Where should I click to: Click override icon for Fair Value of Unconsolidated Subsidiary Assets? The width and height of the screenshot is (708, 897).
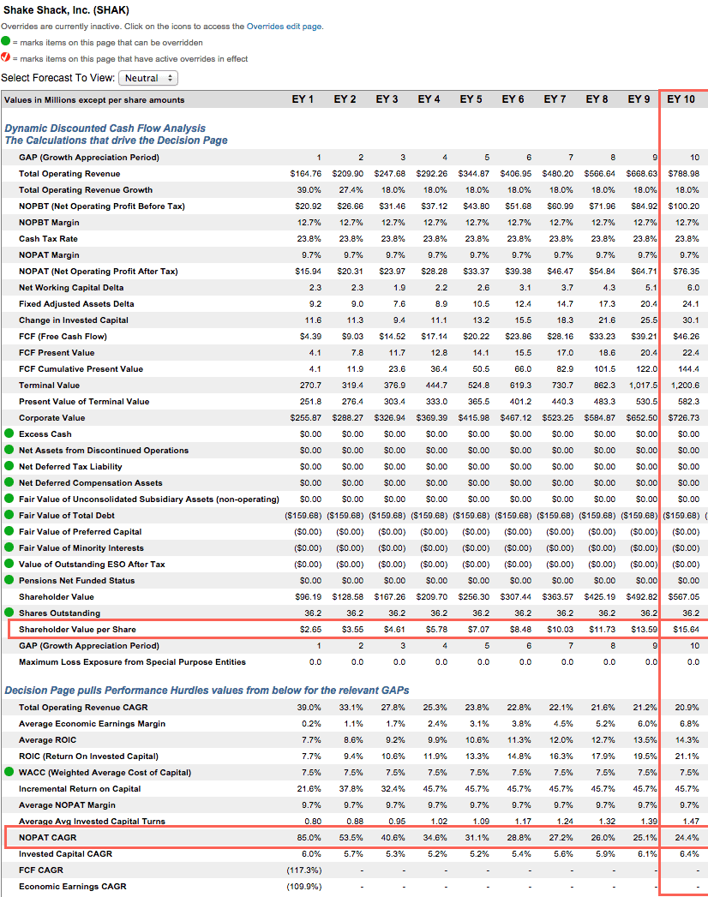(9, 499)
